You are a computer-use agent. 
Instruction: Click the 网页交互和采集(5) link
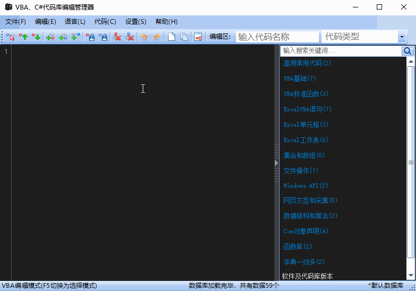tap(310, 200)
